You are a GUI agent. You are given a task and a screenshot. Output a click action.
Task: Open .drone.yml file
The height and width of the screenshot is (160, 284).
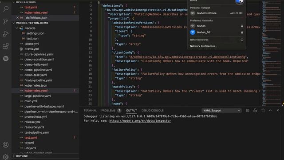45,44
